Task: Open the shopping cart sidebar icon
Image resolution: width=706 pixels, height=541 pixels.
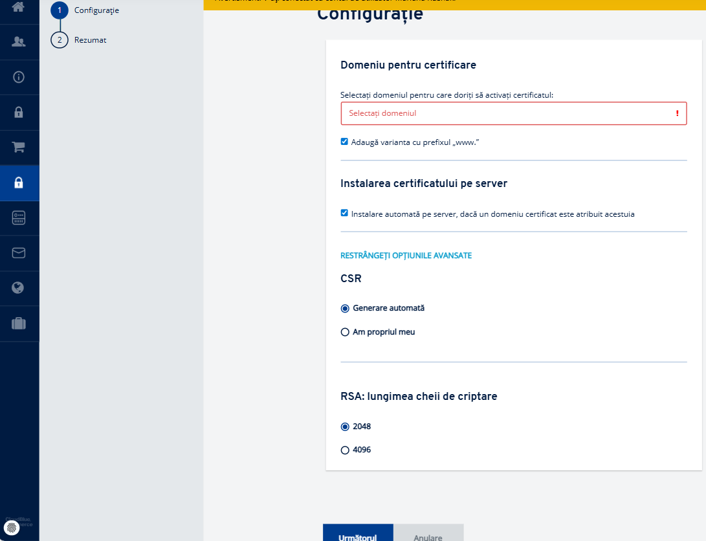Action: click(19, 147)
